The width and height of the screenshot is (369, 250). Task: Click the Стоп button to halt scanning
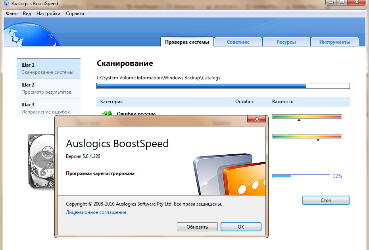click(x=326, y=200)
